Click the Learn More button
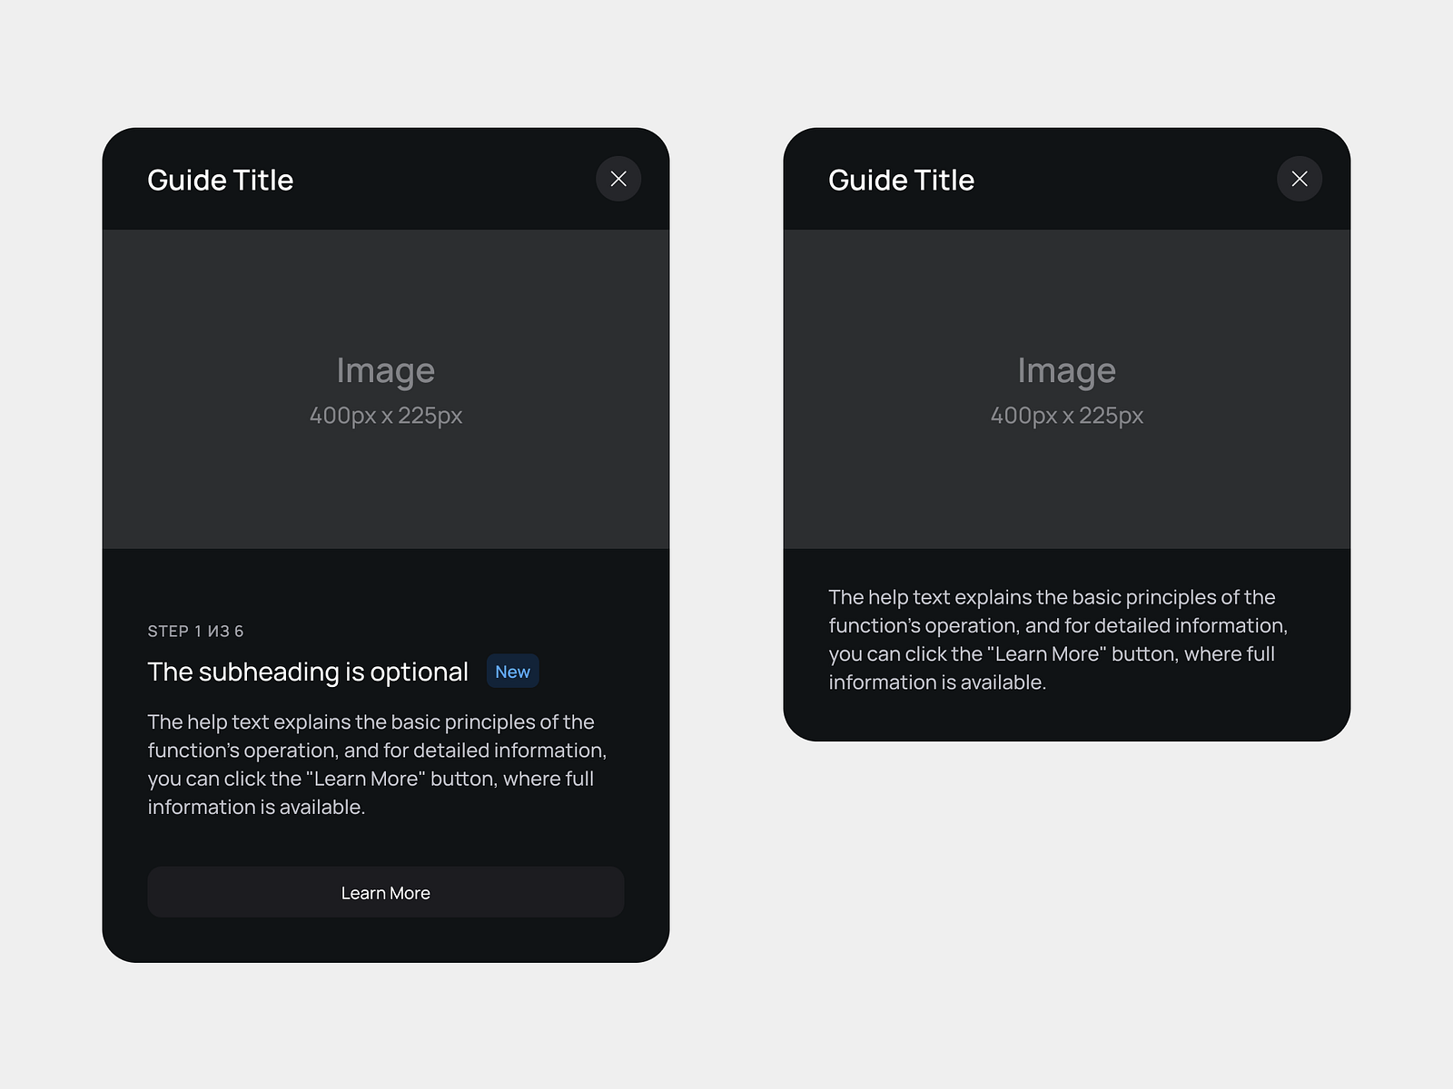 386,892
